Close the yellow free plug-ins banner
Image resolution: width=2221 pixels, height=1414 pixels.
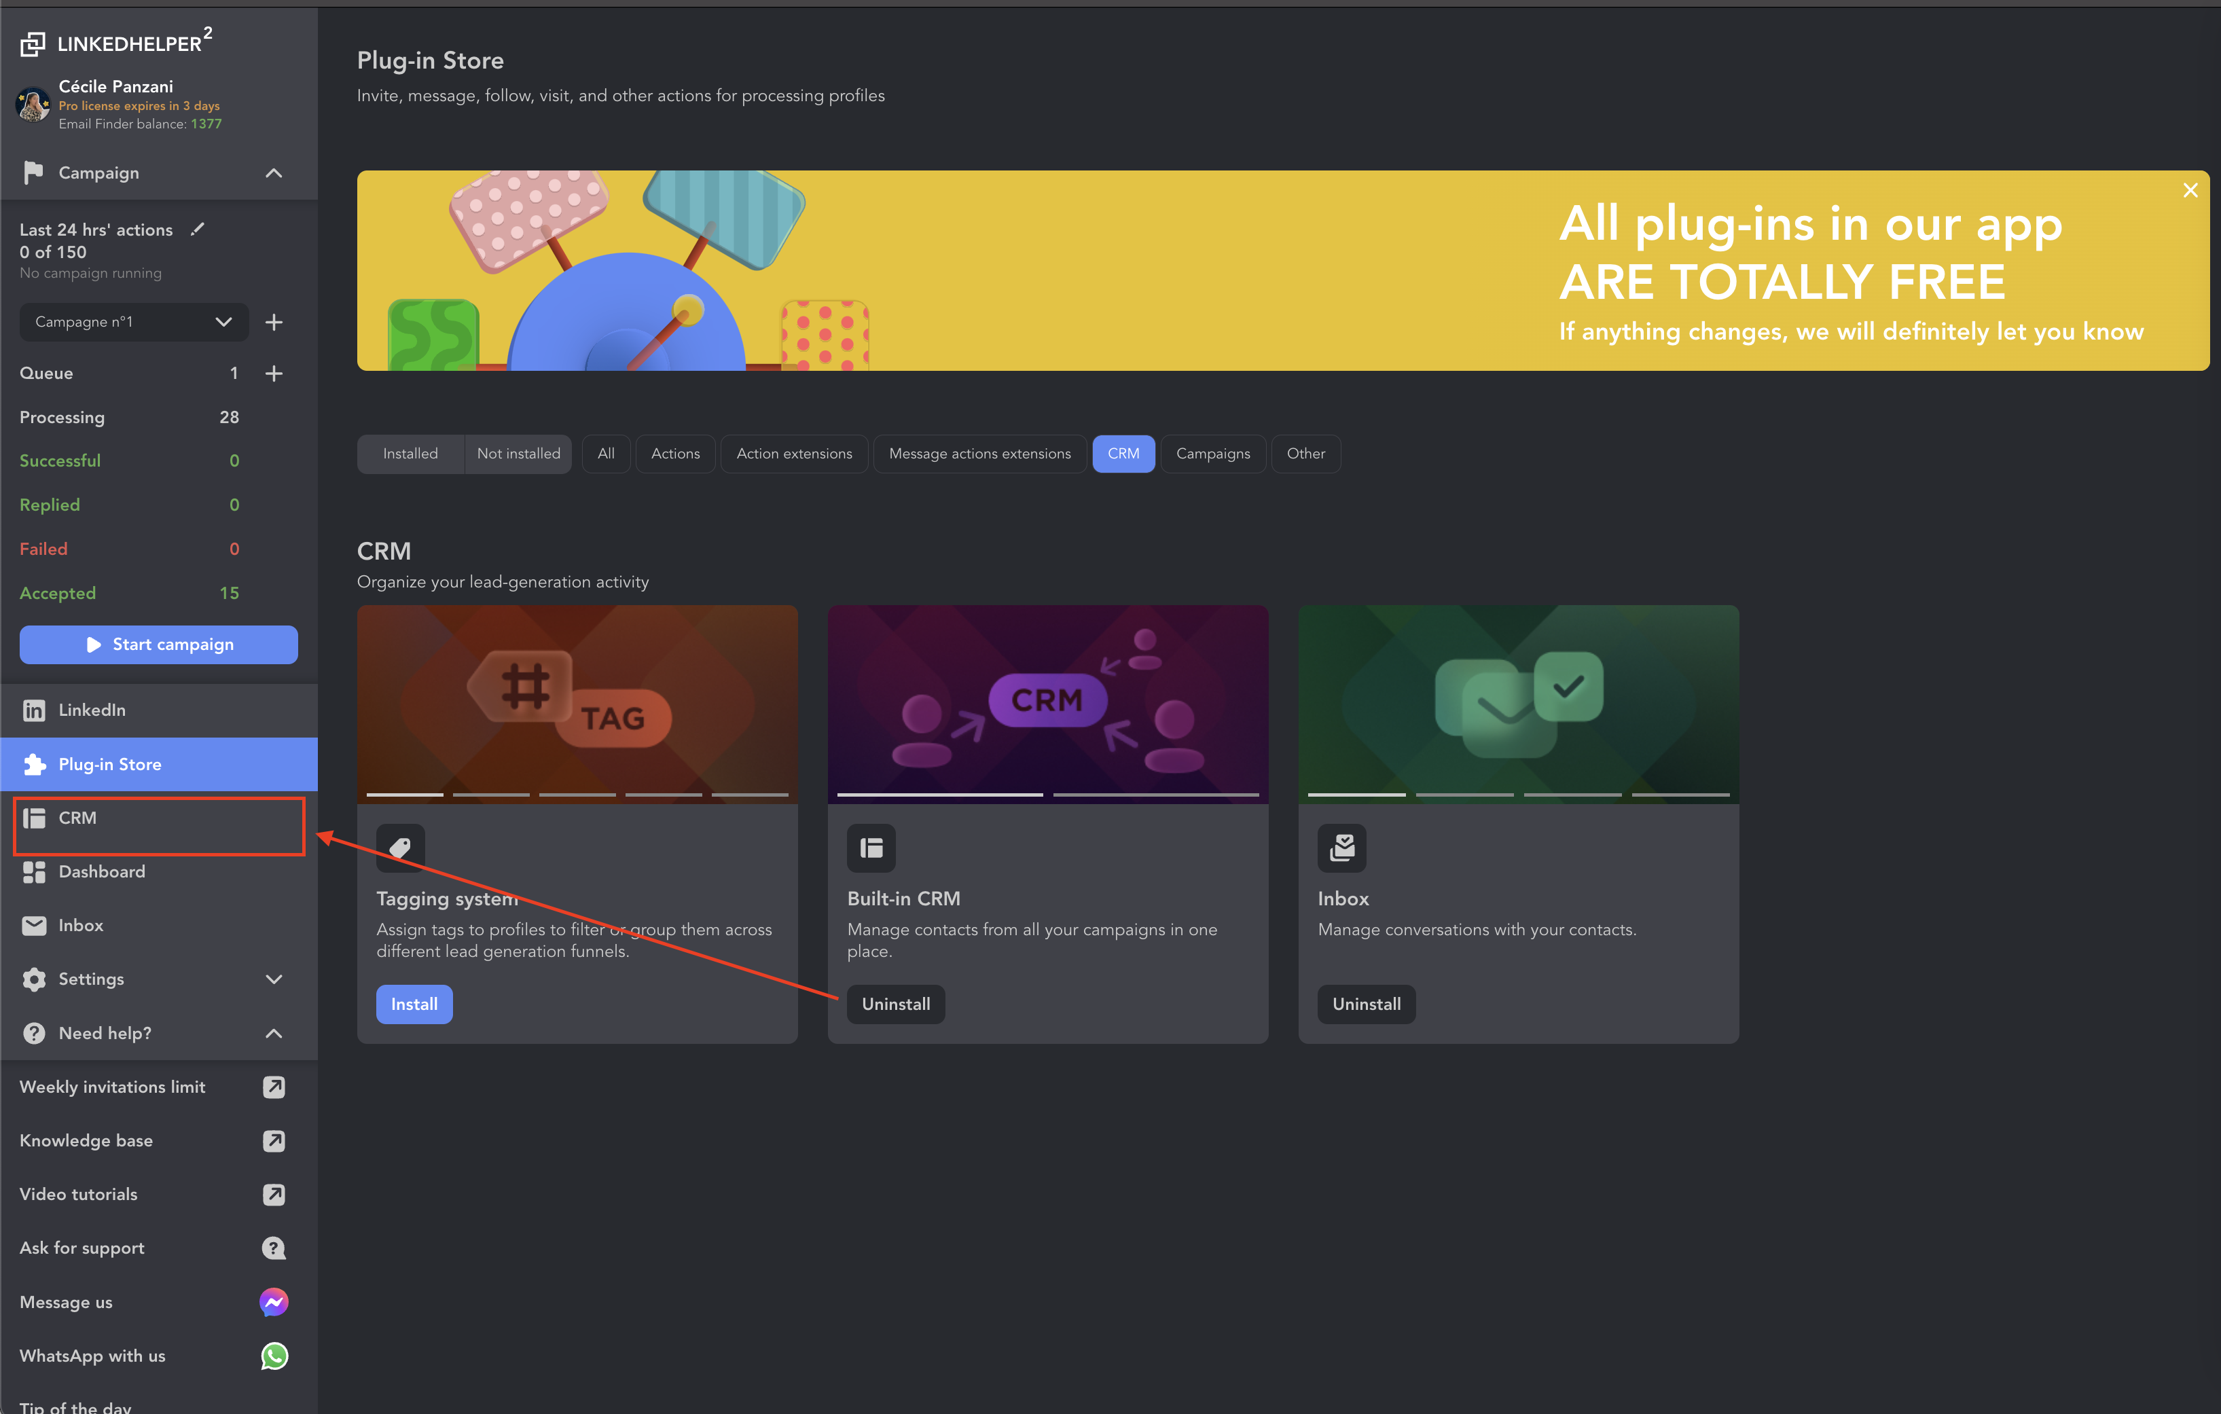coord(2190,190)
